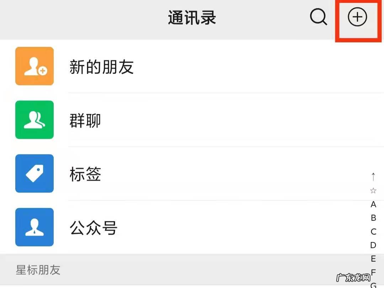Tap letter G at the index bottom
The width and height of the screenshot is (384, 288).
coord(373,284)
